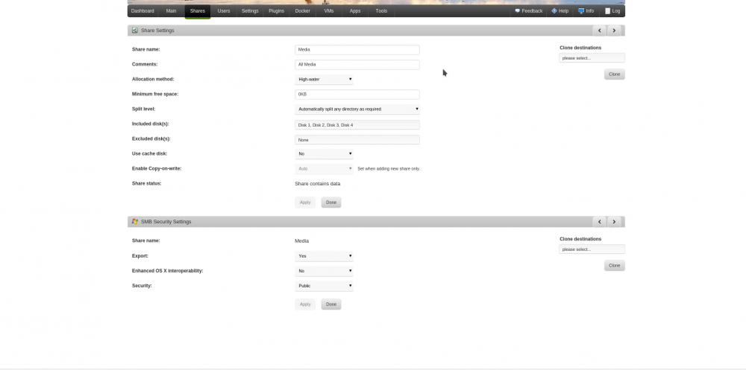
Task: Open the Allocation method dropdown
Action: tap(324, 80)
